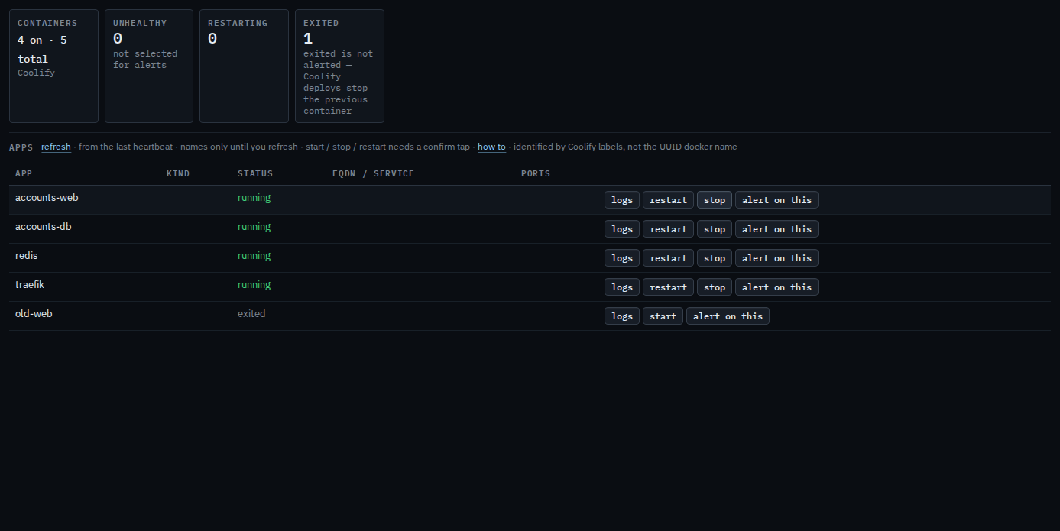Open logs for old-web

coord(622,316)
